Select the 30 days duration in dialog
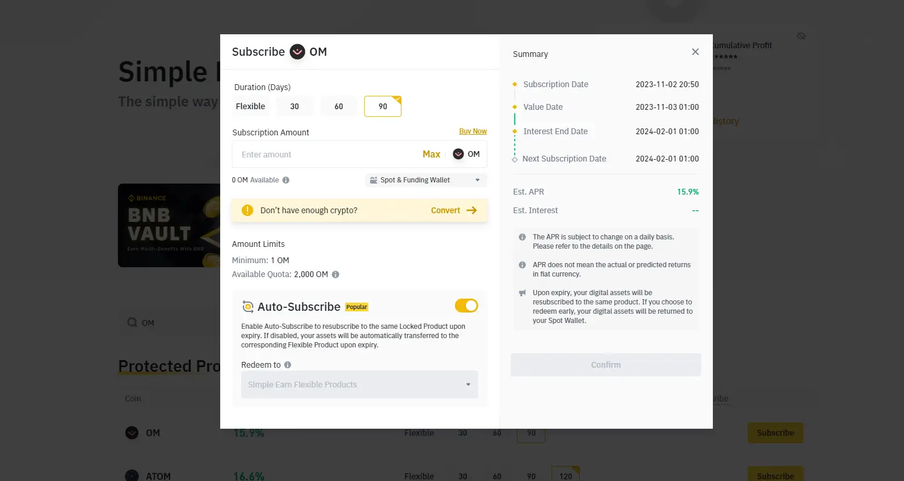Image resolution: width=904 pixels, height=481 pixels. pos(295,106)
